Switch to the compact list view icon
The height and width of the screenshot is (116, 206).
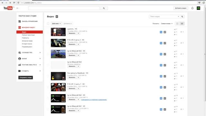tap(177, 24)
